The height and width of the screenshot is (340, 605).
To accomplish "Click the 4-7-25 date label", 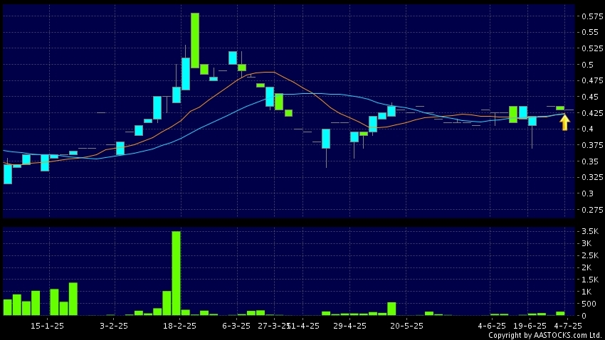I will [567, 326].
